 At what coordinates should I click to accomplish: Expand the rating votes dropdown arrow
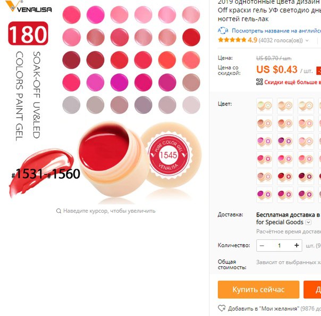tap(307, 40)
